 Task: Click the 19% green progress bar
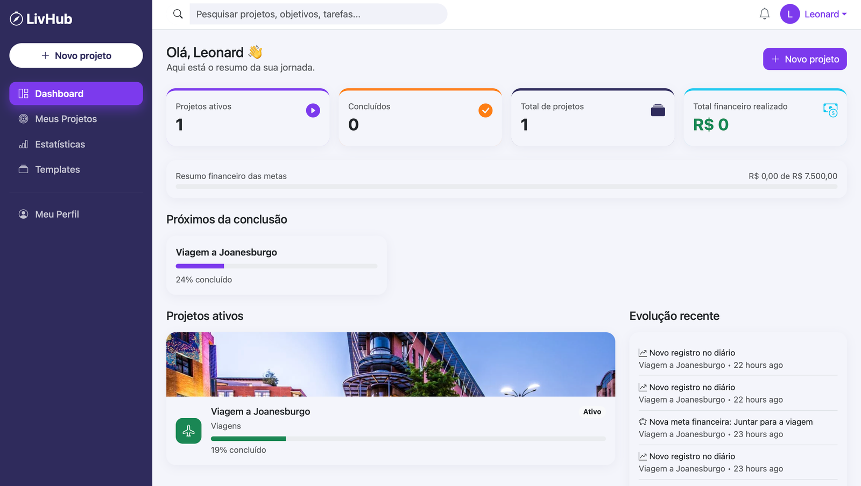[x=408, y=439]
